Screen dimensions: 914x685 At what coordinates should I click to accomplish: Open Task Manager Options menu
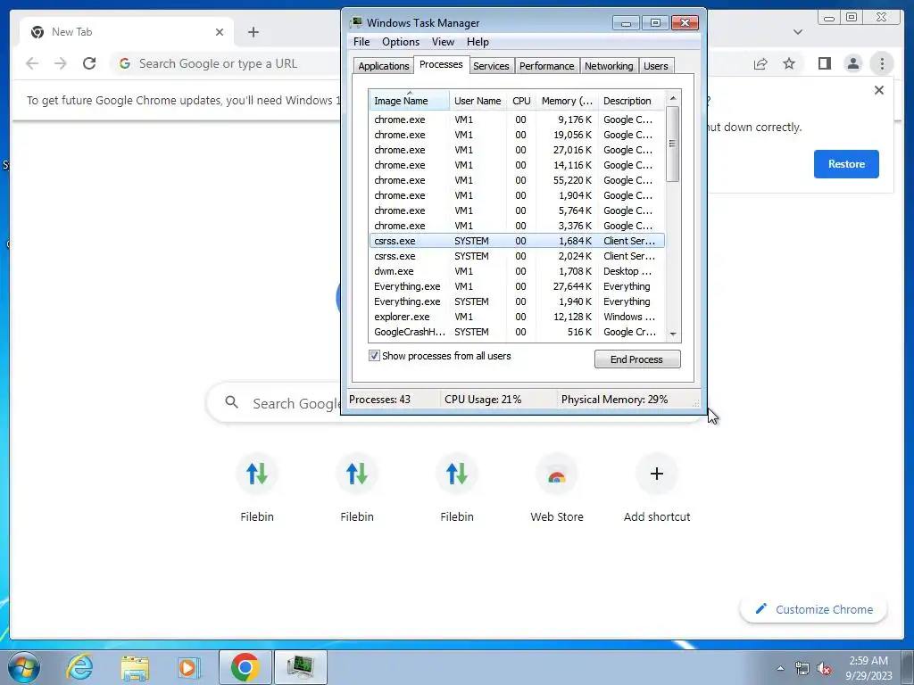[401, 42]
